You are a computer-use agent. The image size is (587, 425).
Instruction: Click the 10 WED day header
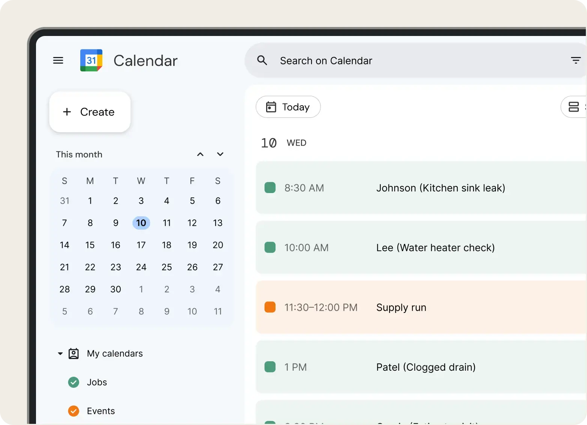[284, 143]
